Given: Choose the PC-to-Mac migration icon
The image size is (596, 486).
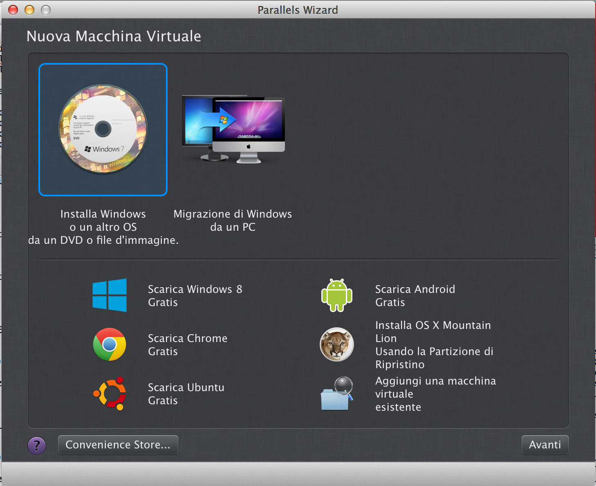Looking at the screenshot, I should (x=233, y=130).
